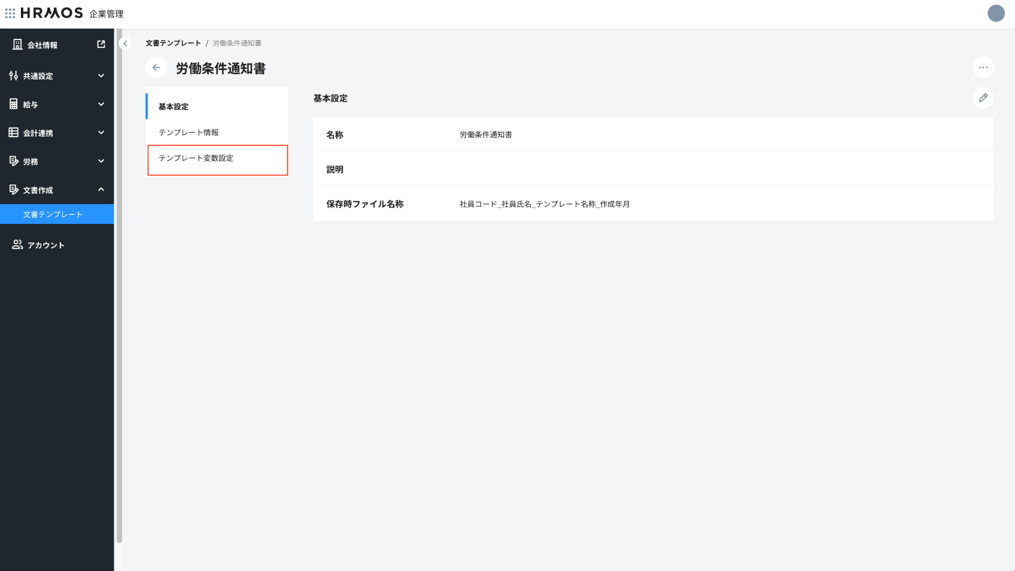Switch to テンプレート情報 tab
Image resolution: width=1015 pixels, height=571 pixels.
point(189,133)
